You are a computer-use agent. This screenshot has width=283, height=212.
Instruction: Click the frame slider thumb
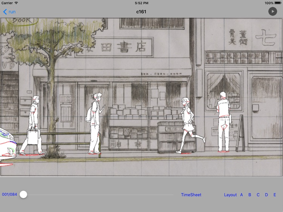pos(23,195)
